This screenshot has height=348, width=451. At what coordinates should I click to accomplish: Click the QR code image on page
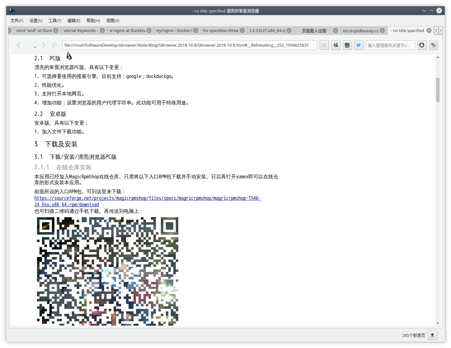click(108, 271)
